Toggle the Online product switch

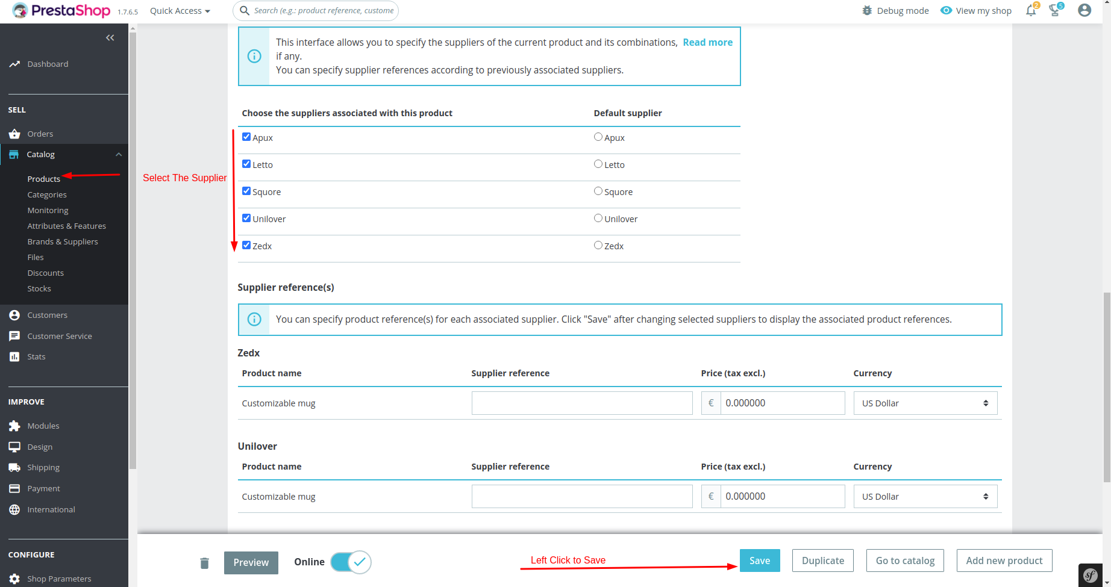pyautogui.click(x=351, y=562)
